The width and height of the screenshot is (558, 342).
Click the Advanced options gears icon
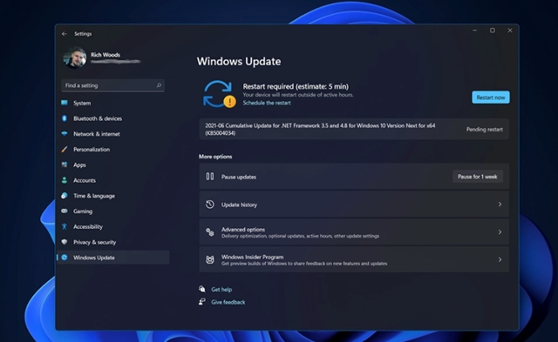[x=210, y=231]
